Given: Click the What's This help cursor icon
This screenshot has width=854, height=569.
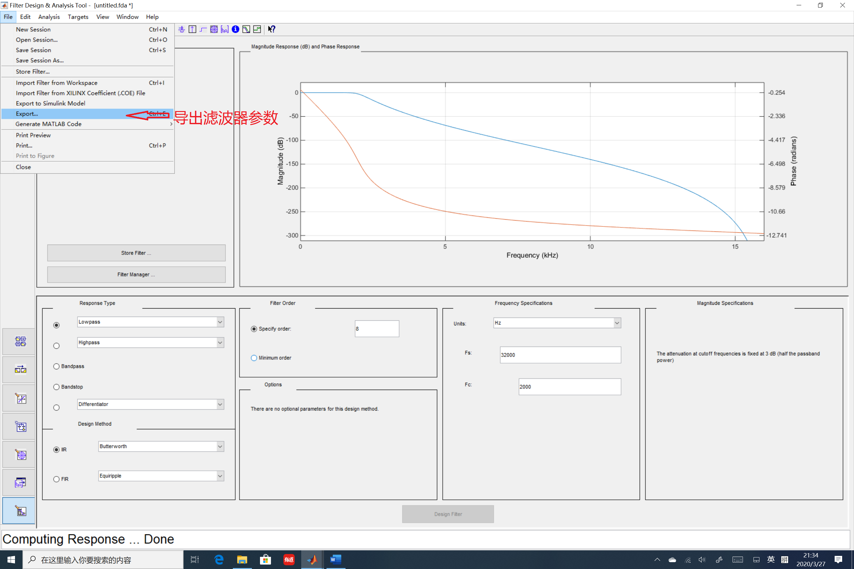Looking at the screenshot, I should [272, 29].
